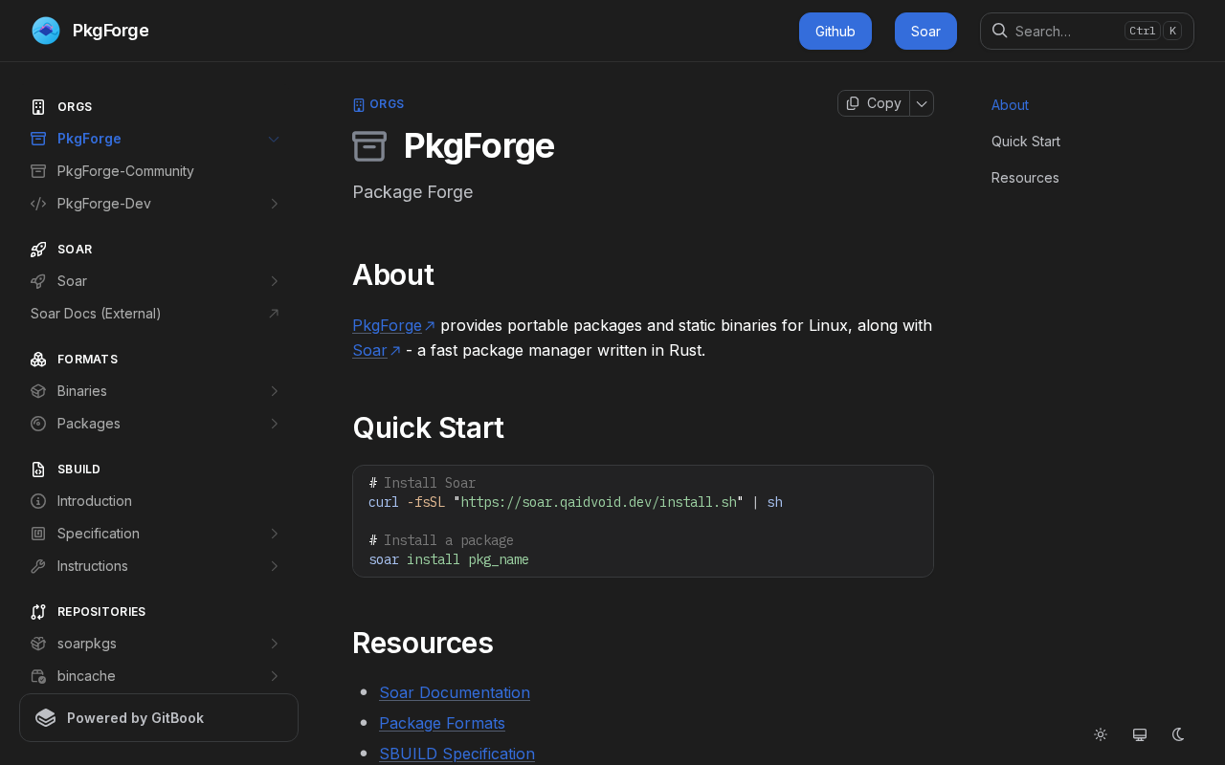The image size is (1225, 765).
Task: Click the rocket icon beside Soar
Action: click(x=38, y=281)
